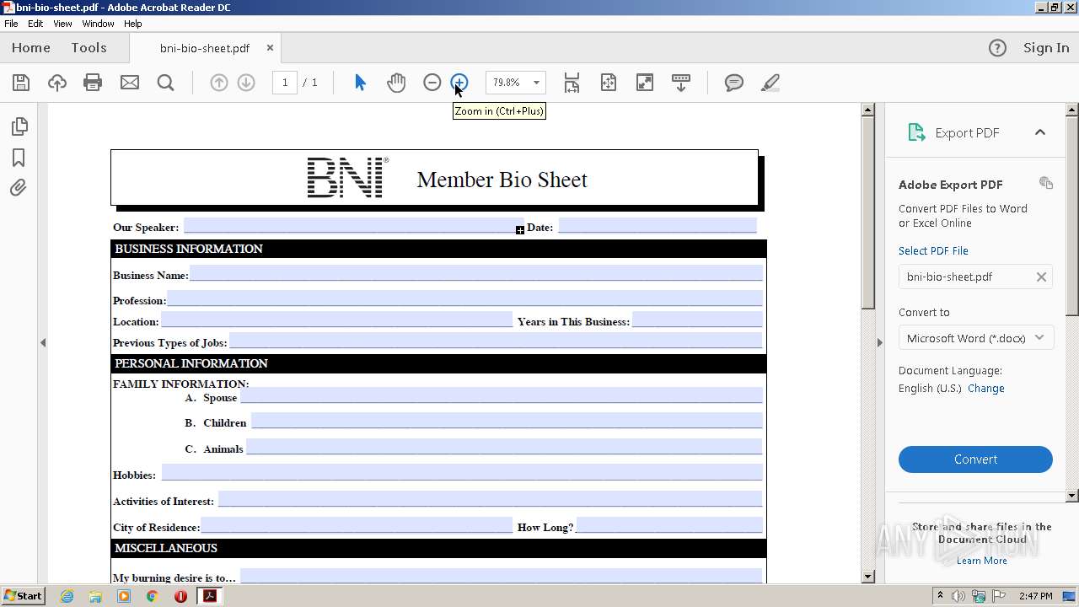Click fit one full page icon

tap(608, 83)
